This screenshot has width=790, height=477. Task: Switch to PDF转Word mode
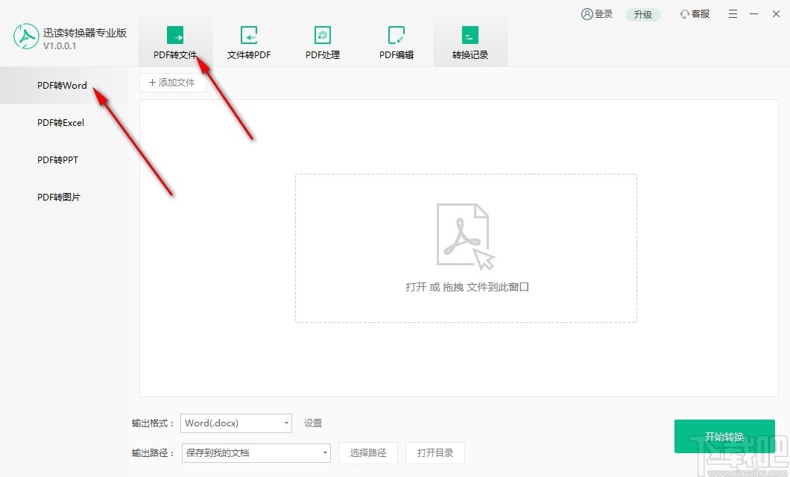coord(61,85)
